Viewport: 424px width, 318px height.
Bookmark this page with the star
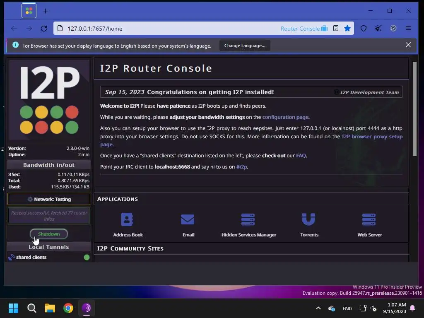347,28
